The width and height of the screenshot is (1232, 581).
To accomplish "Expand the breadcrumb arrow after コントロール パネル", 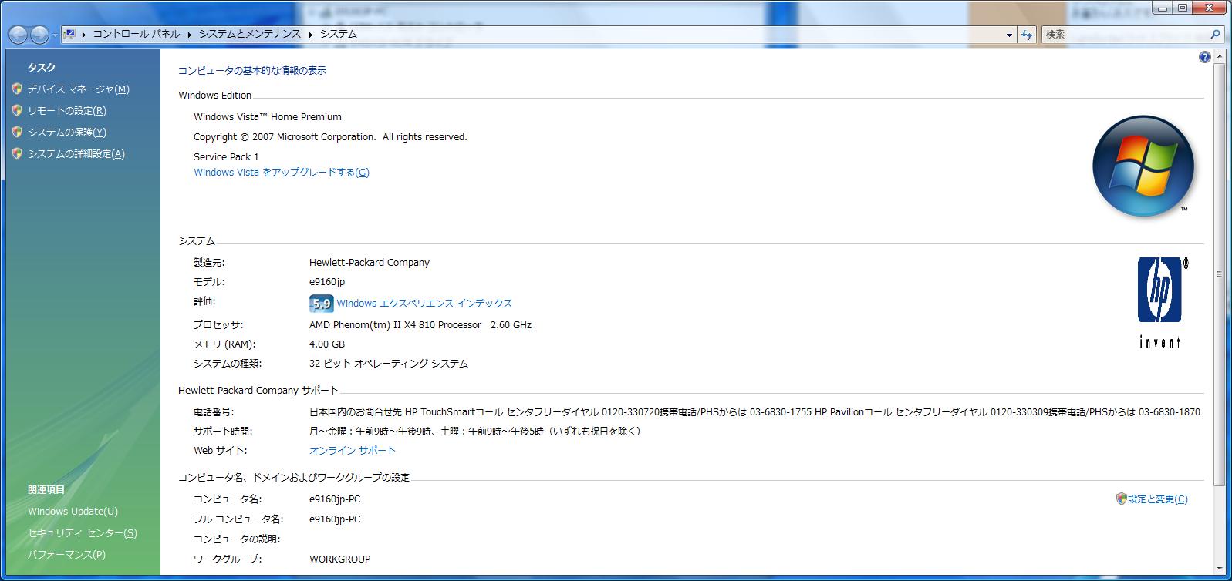I will point(190,35).
